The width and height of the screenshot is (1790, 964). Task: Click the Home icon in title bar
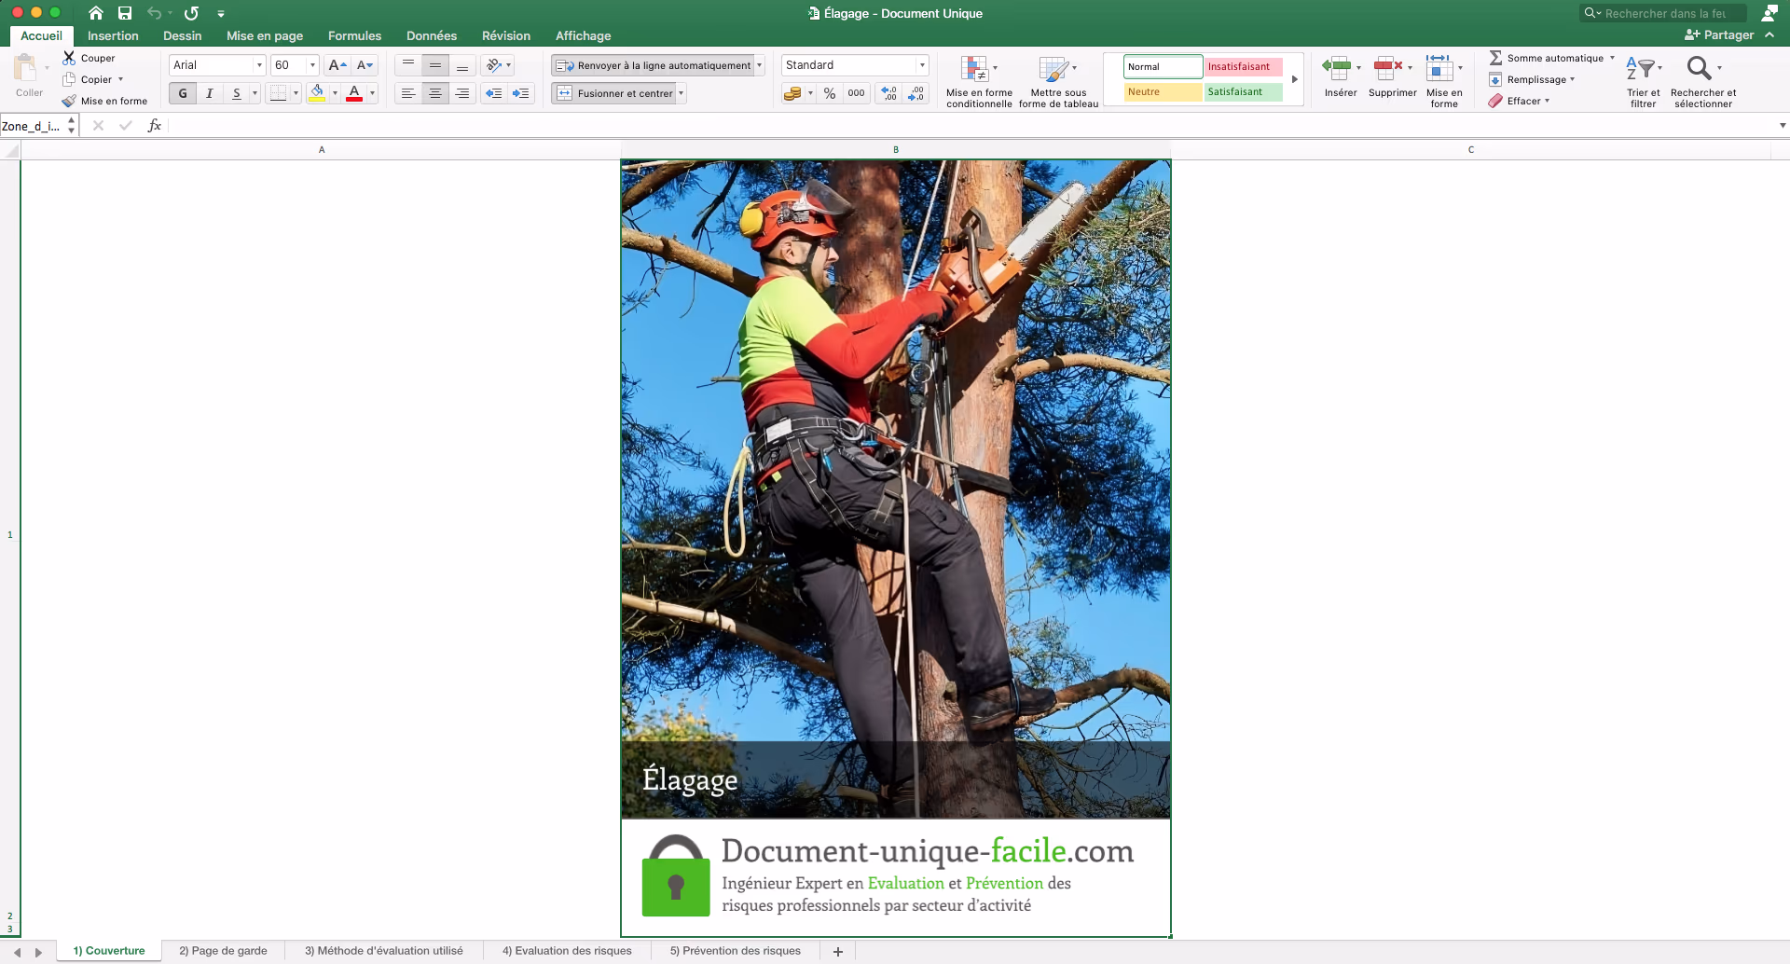(96, 13)
